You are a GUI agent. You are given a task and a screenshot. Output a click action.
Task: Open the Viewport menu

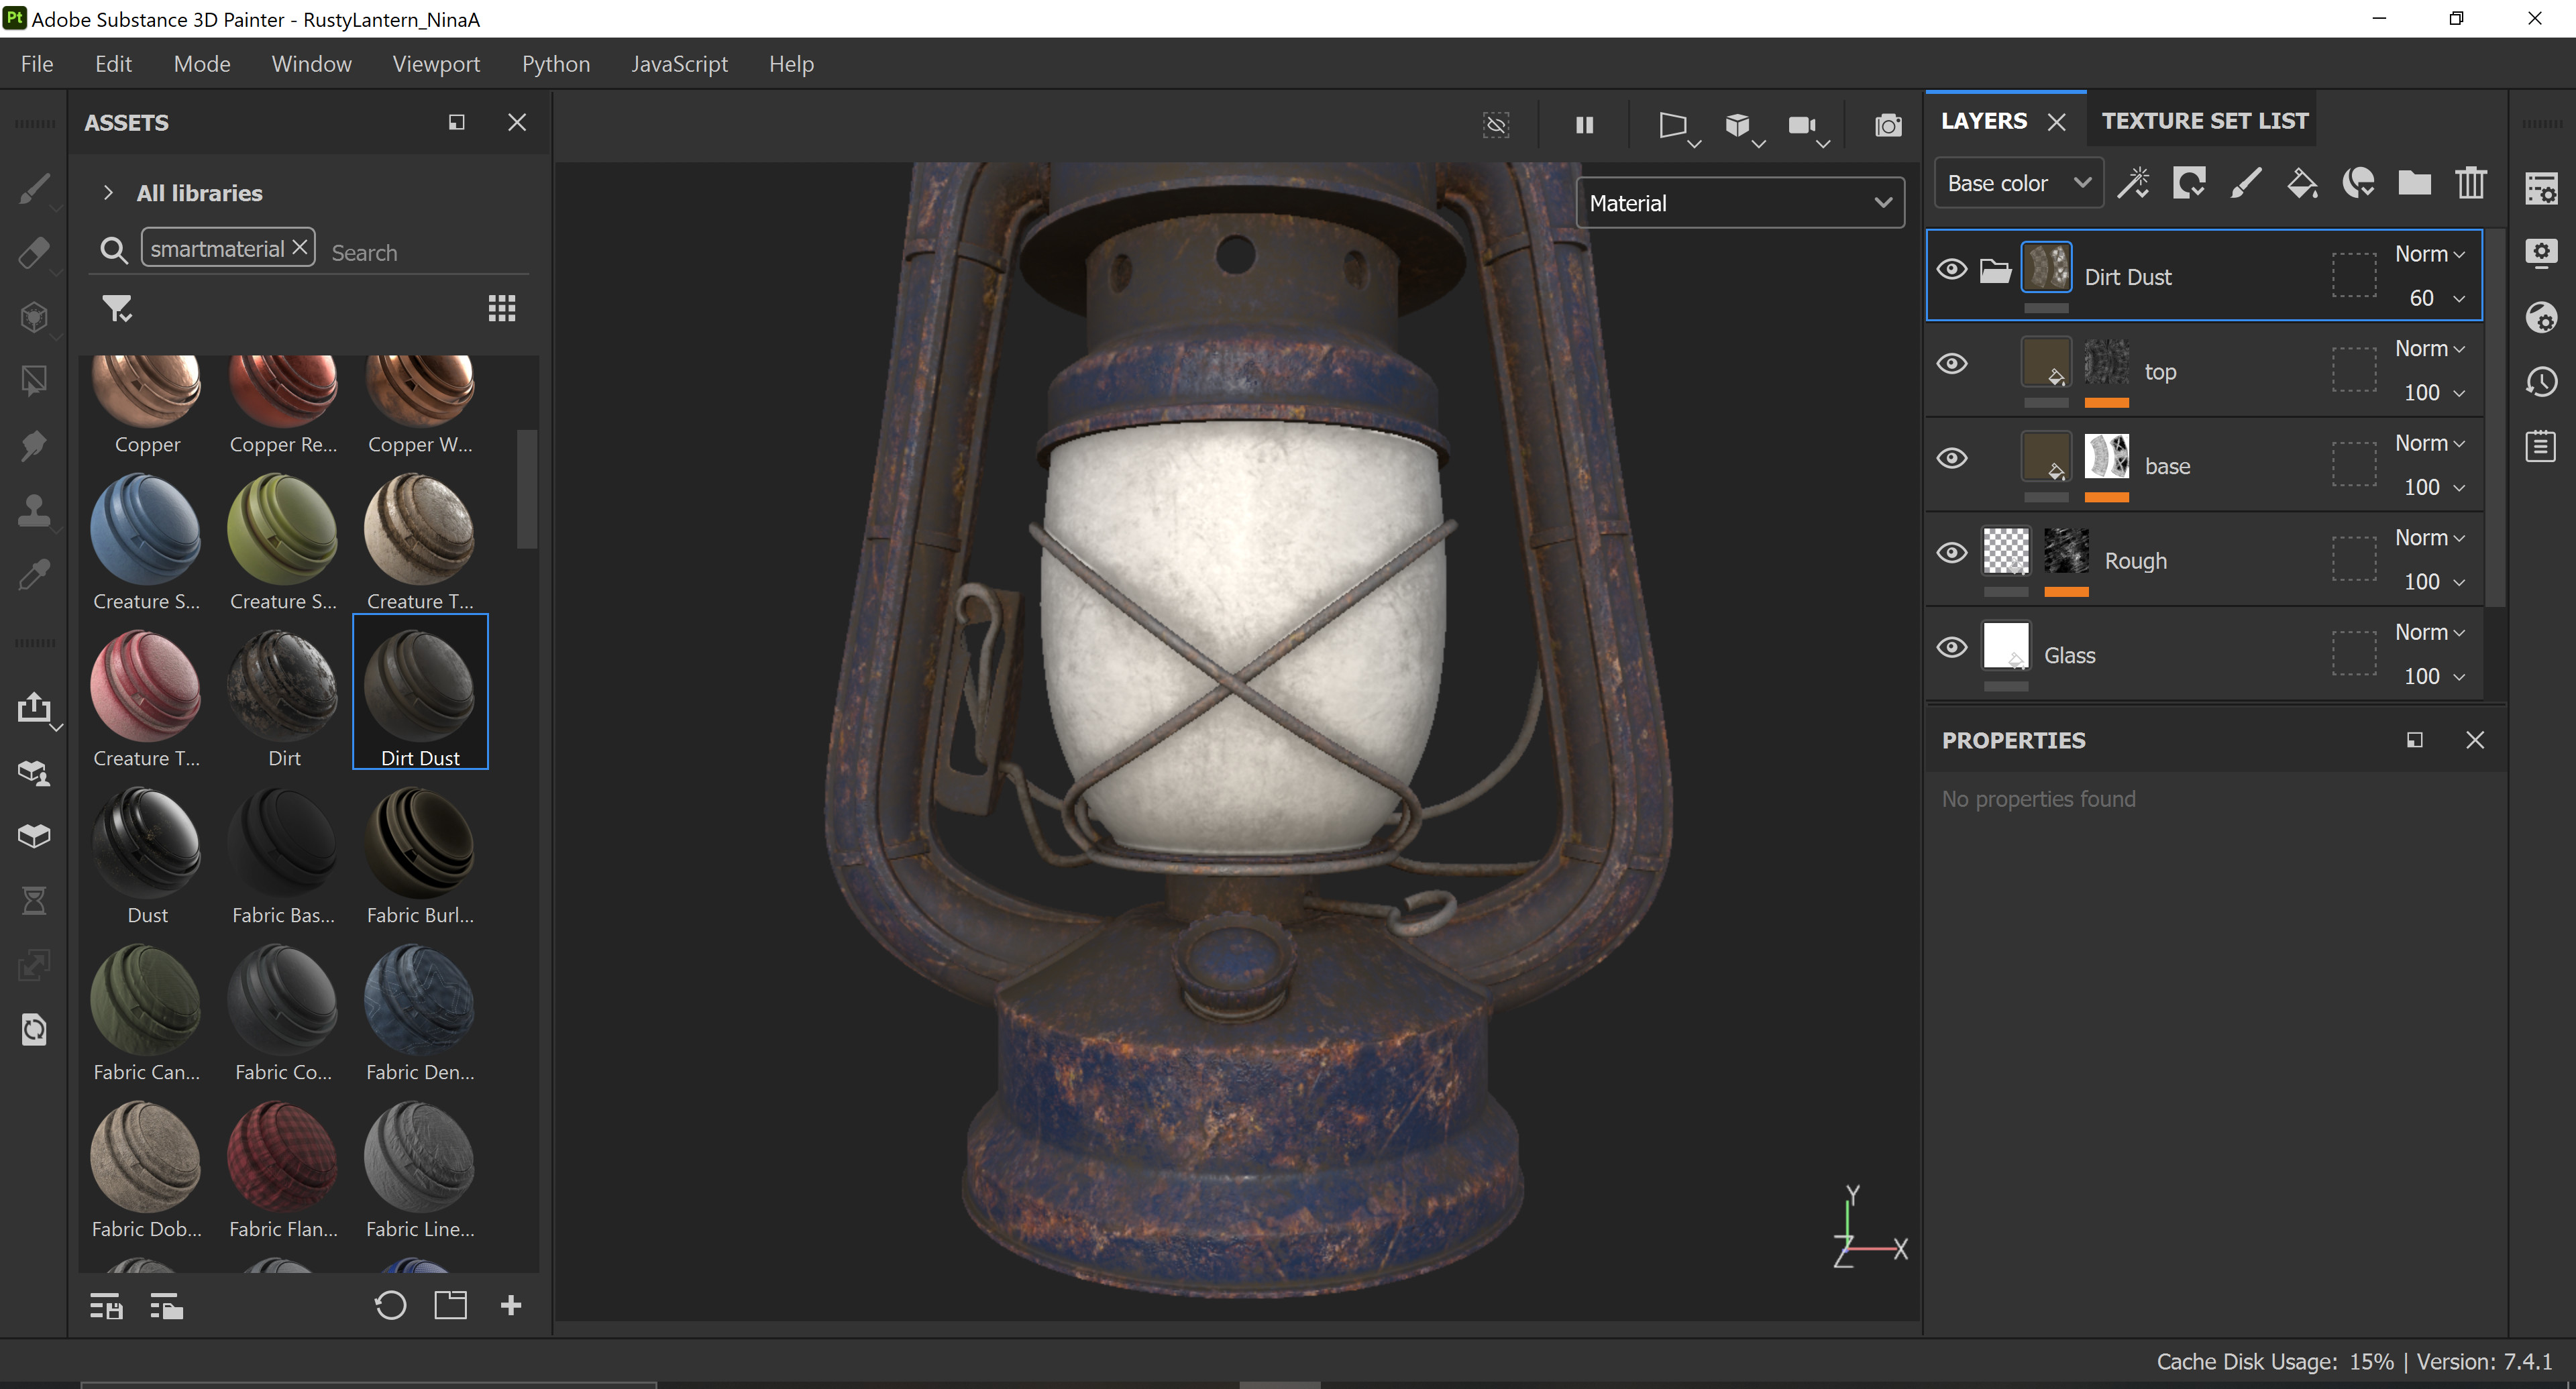[436, 64]
